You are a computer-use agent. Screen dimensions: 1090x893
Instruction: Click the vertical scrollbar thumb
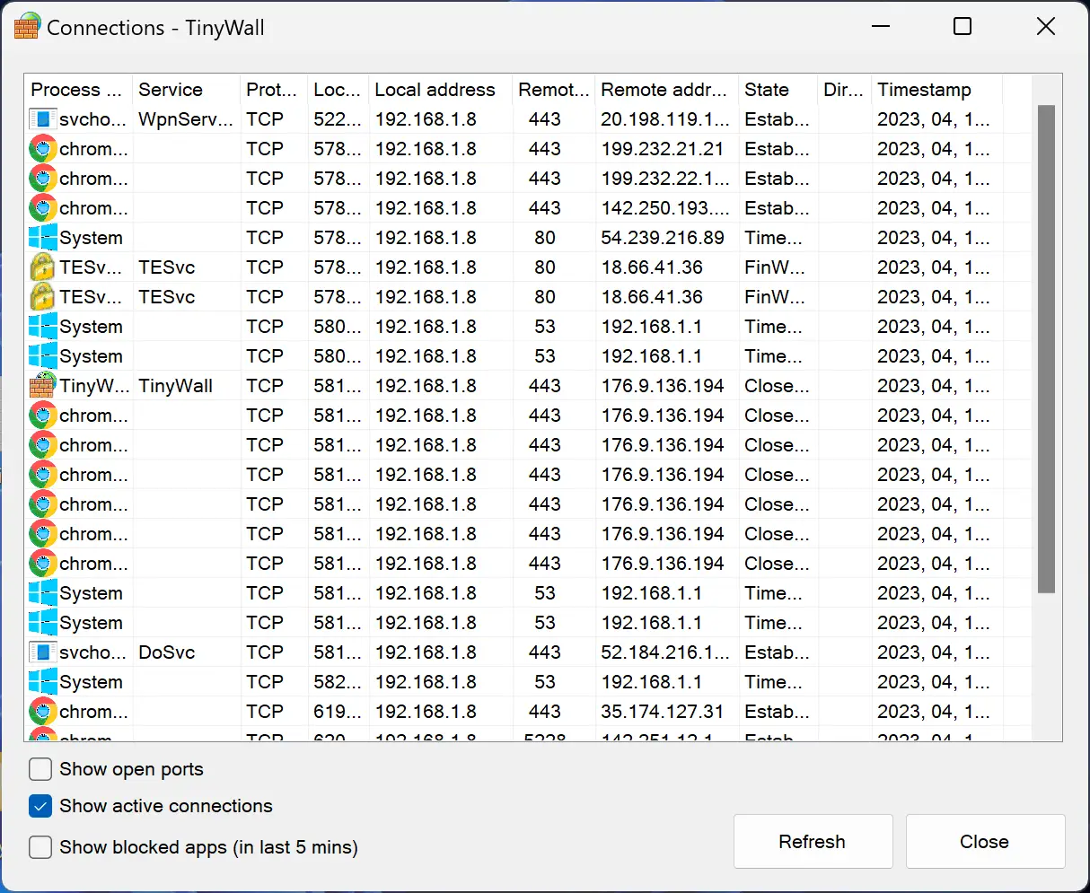[x=1046, y=350]
